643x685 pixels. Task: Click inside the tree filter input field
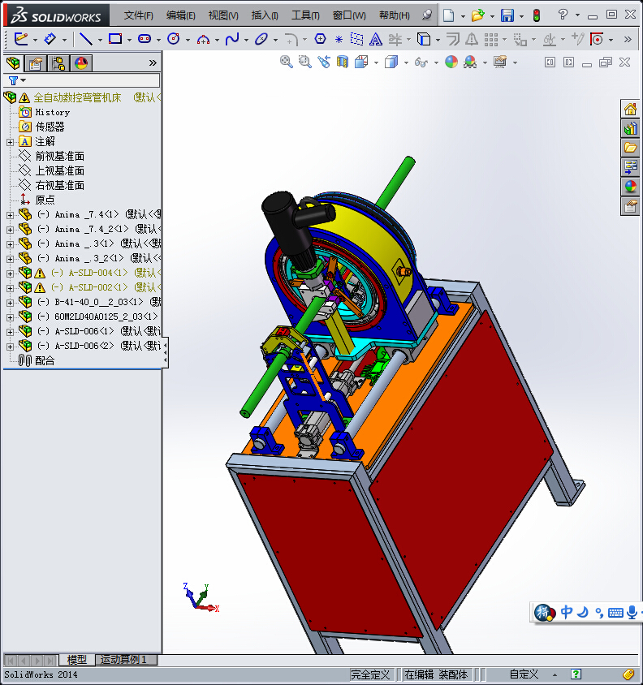92,80
